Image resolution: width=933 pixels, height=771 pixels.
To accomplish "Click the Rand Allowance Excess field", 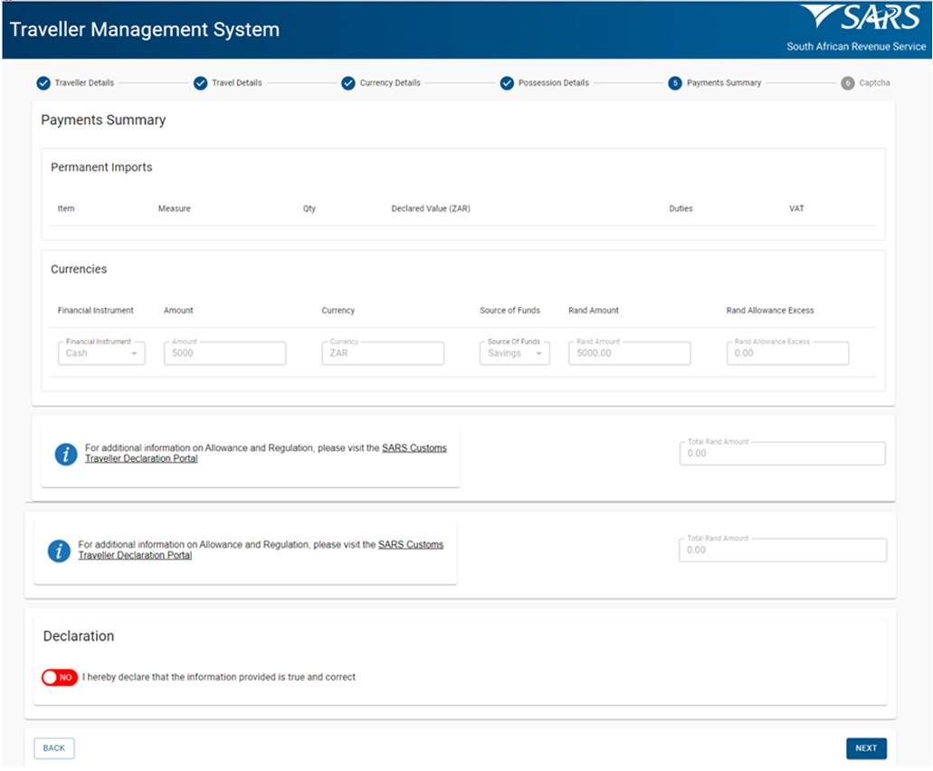I will pos(788,353).
